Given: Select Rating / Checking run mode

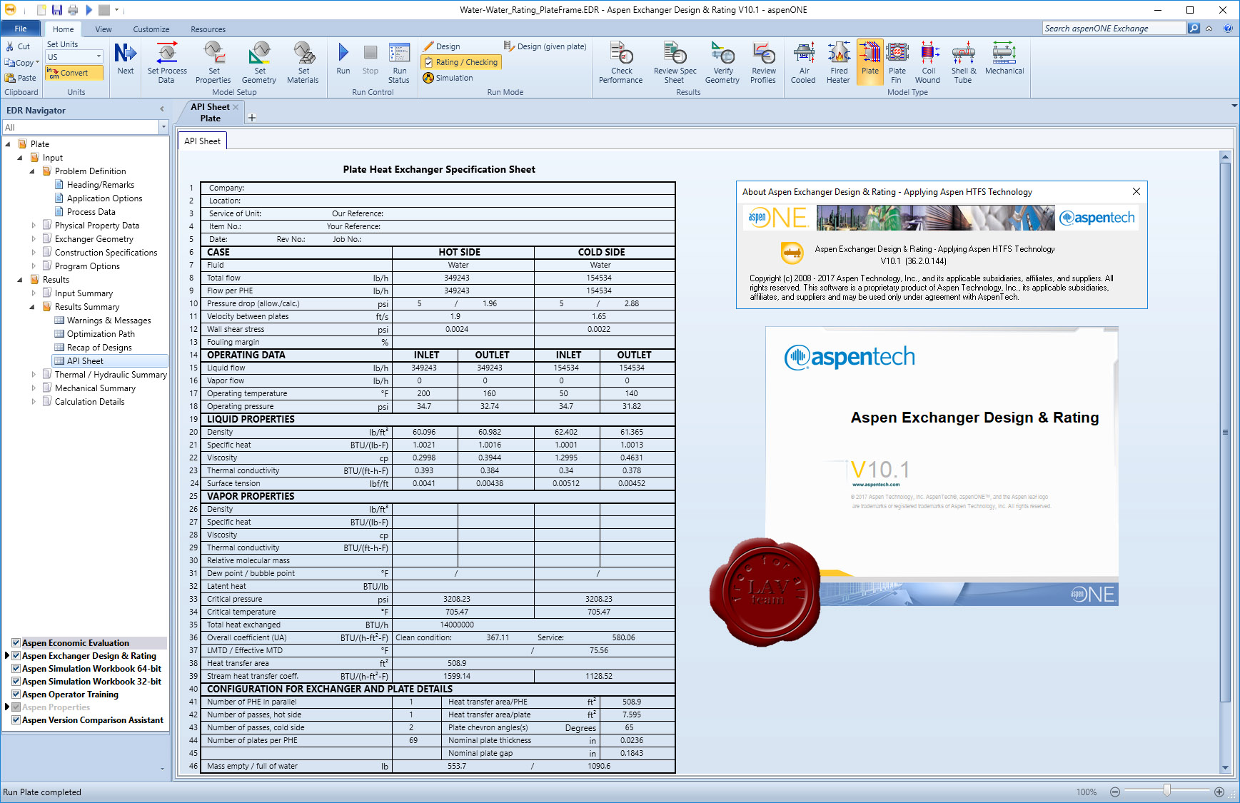Looking at the screenshot, I should tap(461, 62).
